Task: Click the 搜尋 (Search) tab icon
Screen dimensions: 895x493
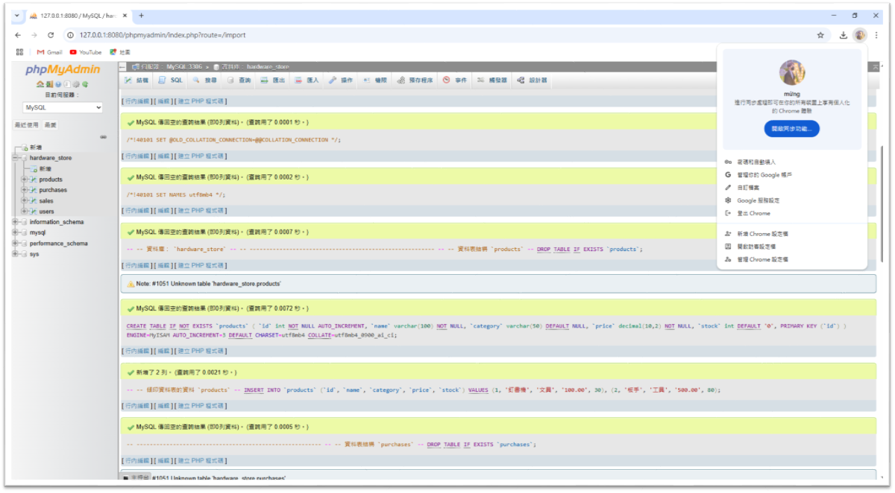Action: (x=197, y=80)
